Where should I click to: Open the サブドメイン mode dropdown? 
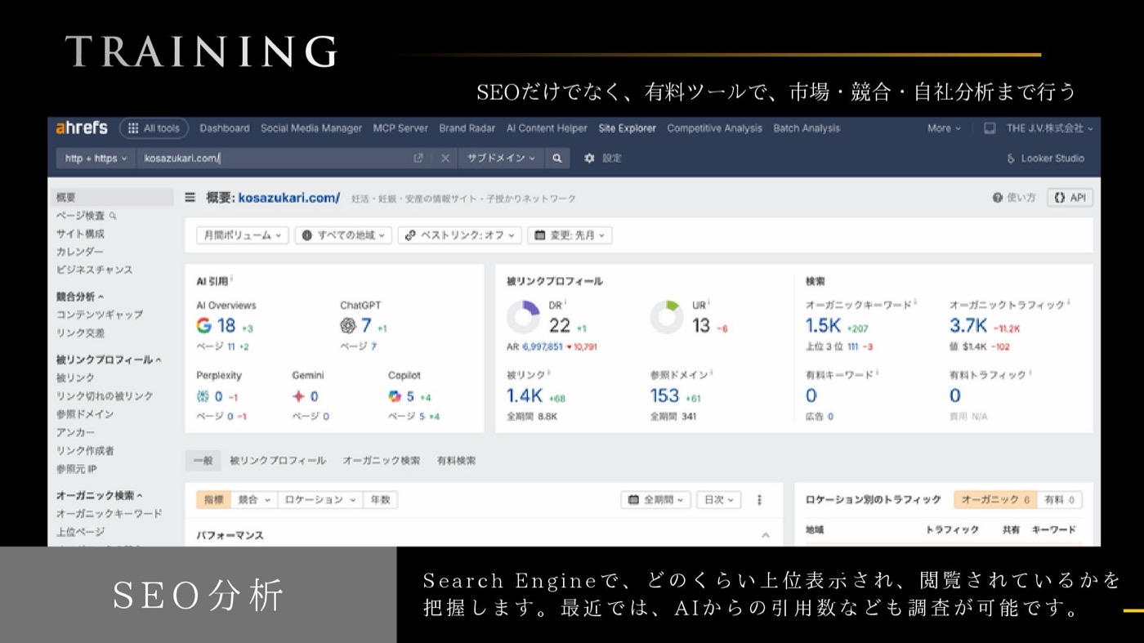501,159
